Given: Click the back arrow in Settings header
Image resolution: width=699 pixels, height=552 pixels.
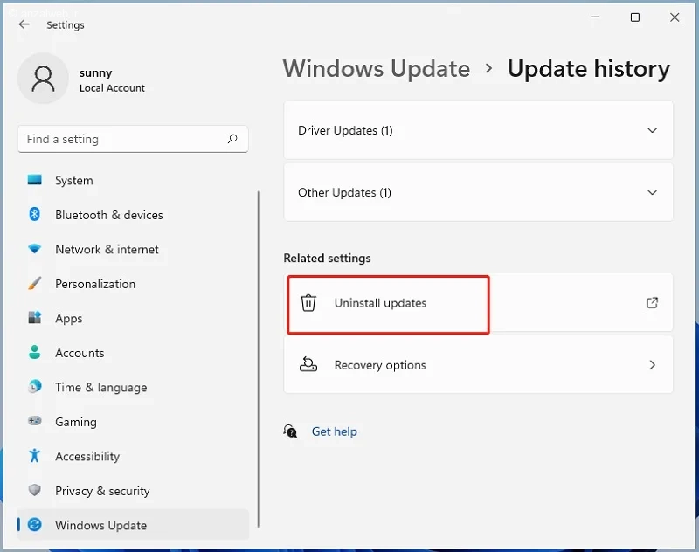Looking at the screenshot, I should point(24,25).
